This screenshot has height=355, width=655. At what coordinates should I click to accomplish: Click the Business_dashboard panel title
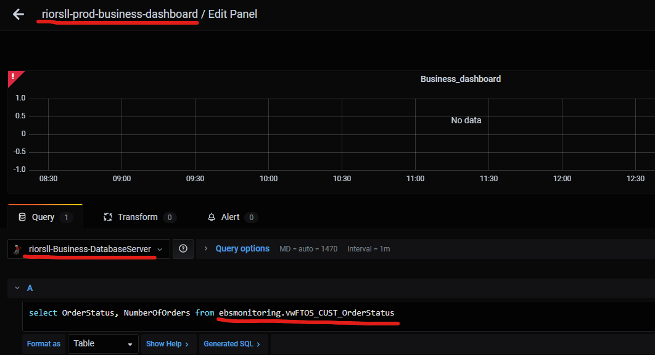point(460,79)
